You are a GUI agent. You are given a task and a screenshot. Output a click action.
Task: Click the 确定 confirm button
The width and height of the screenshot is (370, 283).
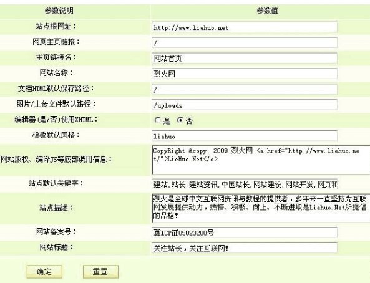click(44, 272)
